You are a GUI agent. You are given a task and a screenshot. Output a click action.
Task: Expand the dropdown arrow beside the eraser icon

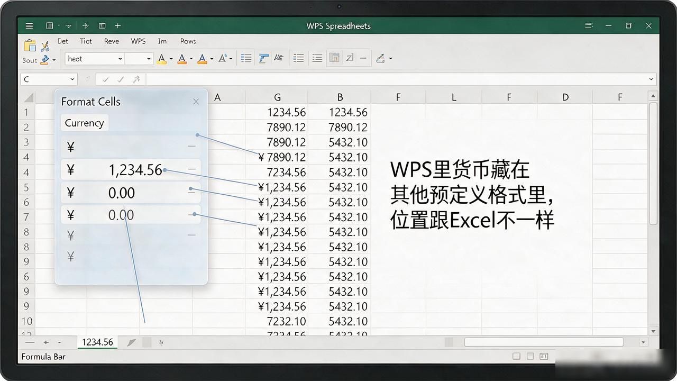coord(390,58)
